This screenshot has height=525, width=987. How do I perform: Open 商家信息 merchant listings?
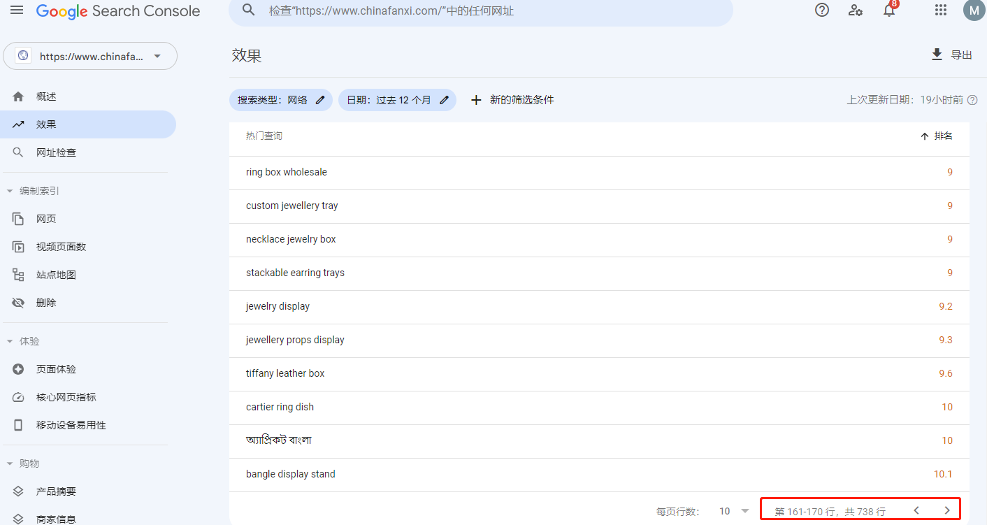[89, 517]
